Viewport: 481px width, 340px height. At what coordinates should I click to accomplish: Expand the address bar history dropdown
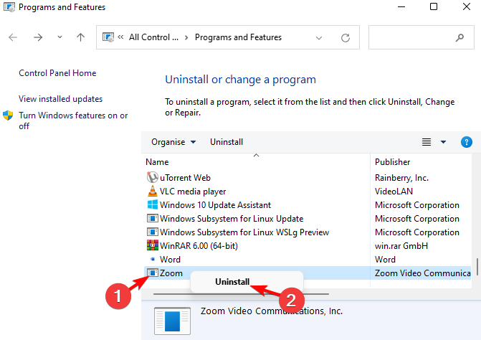click(x=319, y=38)
